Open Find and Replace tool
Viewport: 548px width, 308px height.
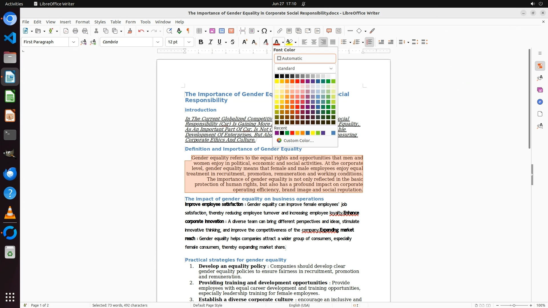click(x=169, y=31)
